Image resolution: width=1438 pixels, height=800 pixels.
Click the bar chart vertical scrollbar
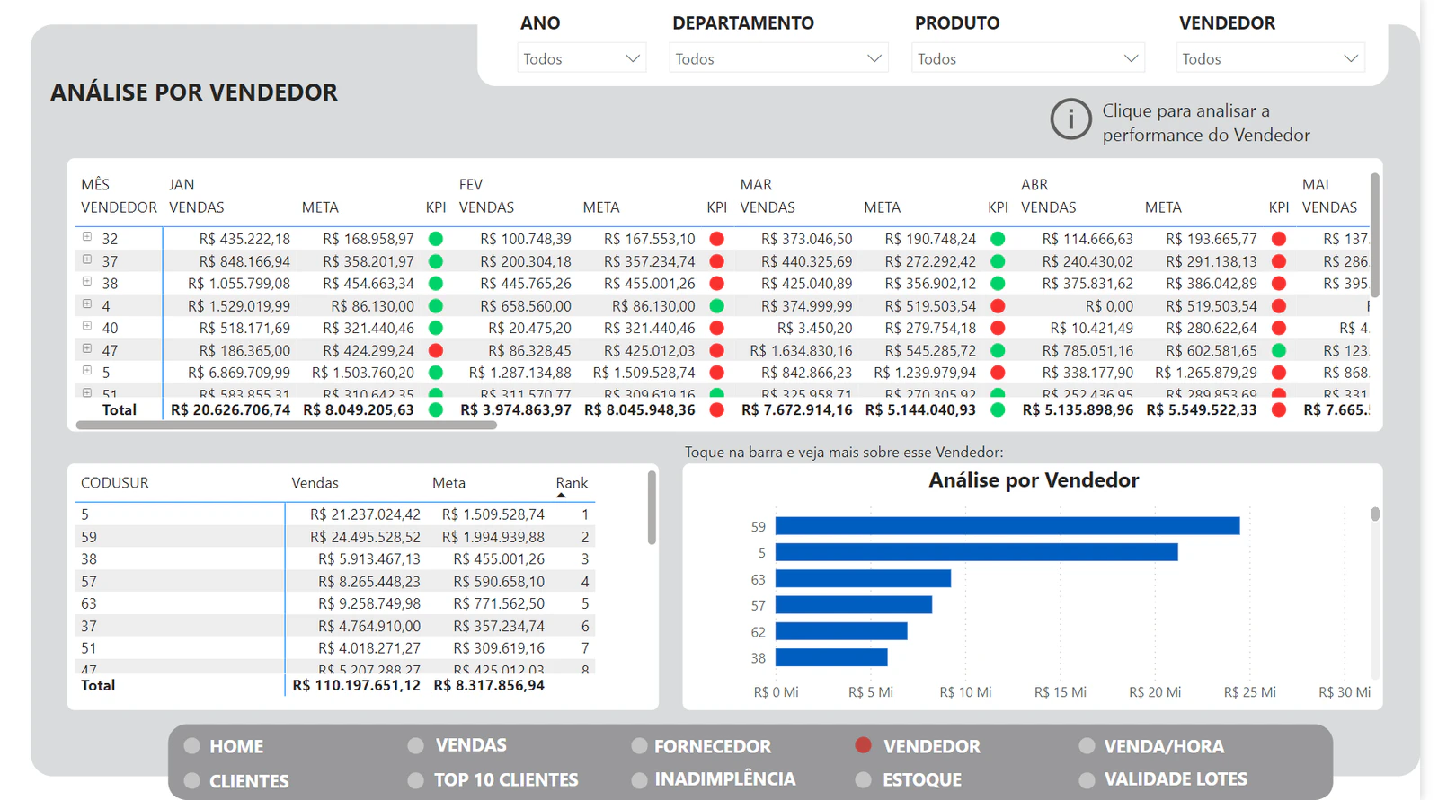1375,514
